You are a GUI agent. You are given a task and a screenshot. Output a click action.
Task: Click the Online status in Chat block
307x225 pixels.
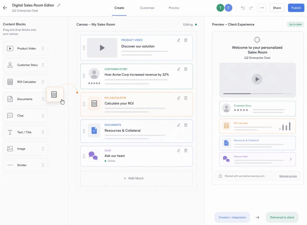pyautogui.click(x=110, y=161)
